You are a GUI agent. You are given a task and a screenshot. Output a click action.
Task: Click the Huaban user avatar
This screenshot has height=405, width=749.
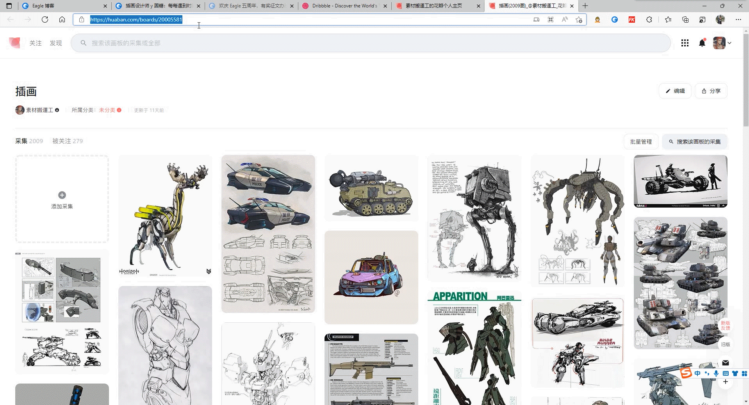tap(719, 43)
